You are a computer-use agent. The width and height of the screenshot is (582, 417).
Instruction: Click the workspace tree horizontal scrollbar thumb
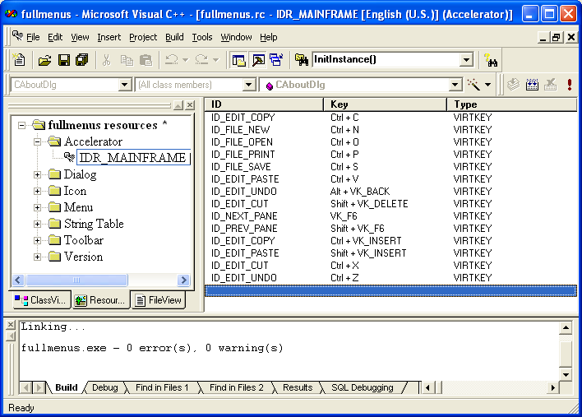76,280
